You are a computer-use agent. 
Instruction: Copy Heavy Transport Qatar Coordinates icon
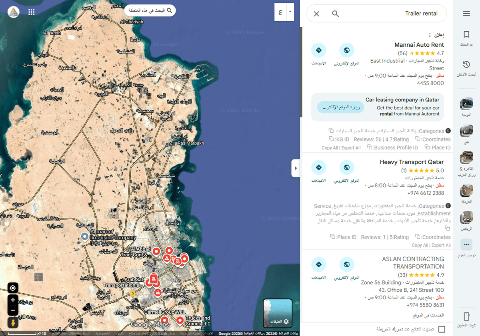(x=418, y=237)
